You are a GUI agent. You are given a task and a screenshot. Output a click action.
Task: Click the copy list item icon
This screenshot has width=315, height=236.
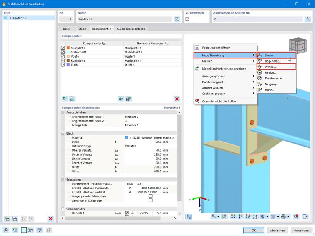[x=15, y=219]
